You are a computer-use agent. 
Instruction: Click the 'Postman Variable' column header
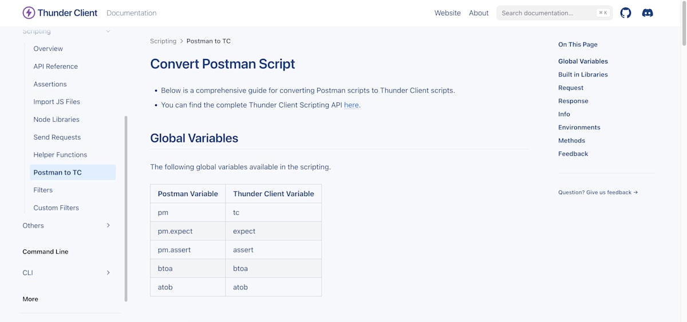[x=188, y=194]
